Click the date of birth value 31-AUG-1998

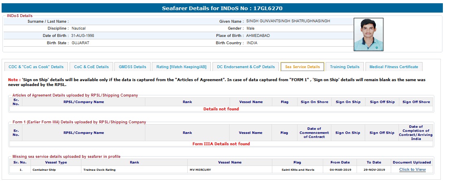coord(83,36)
